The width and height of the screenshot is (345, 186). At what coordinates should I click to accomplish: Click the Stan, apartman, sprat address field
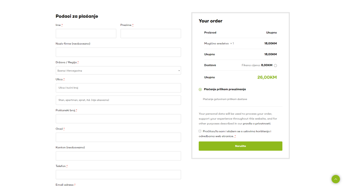(118, 100)
